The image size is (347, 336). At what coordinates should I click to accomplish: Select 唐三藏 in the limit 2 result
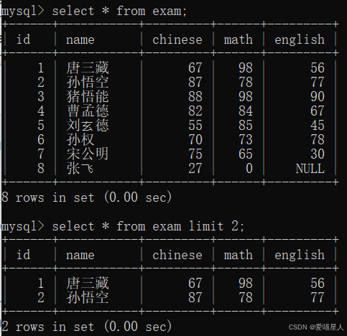pyautogui.click(x=88, y=284)
